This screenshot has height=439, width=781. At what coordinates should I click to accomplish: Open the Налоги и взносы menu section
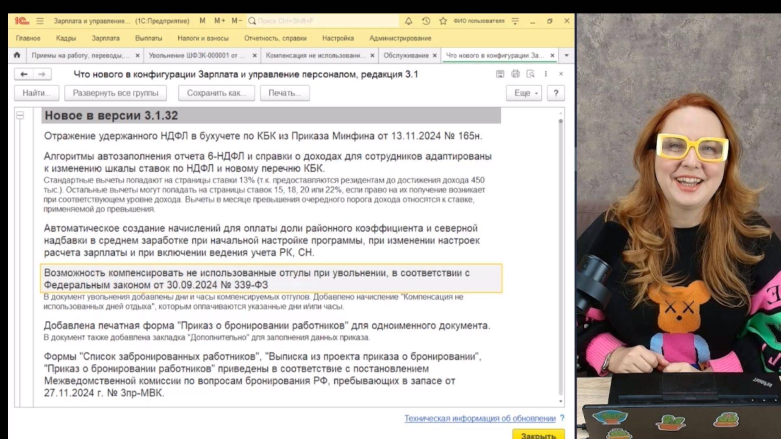pos(202,38)
